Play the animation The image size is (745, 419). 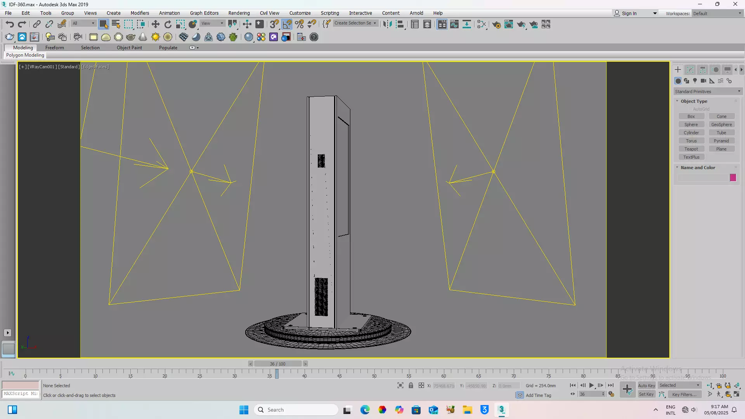click(591, 385)
